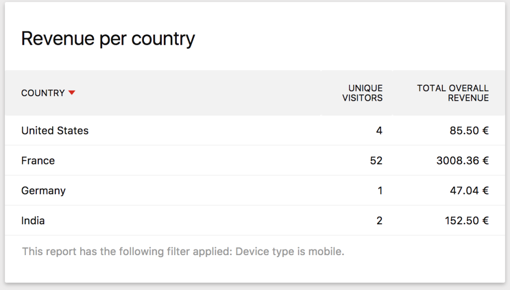The width and height of the screenshot is (510, 290).
Task: Click the word mobile in the filter text
Action: 327,252
